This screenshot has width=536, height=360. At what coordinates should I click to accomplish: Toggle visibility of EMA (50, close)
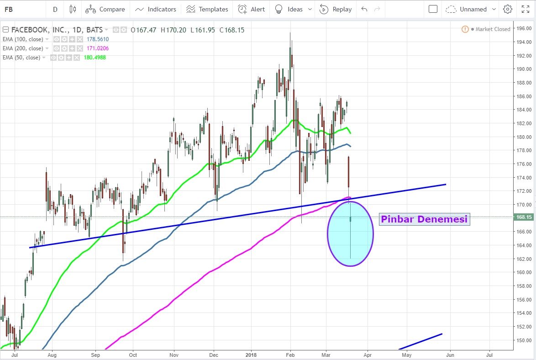(x=54, y=58)
